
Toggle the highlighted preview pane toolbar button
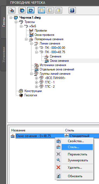click(41, 10)
